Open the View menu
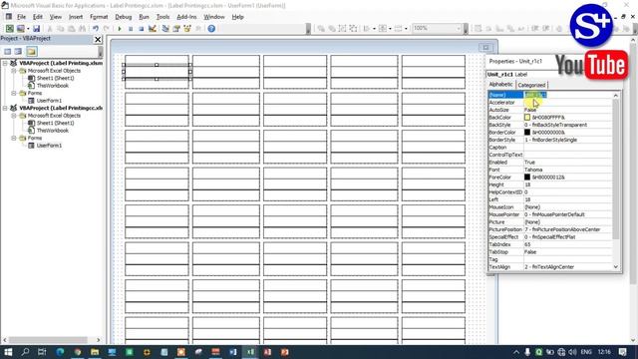The image size is (638, 359). (x=56, y=17)
